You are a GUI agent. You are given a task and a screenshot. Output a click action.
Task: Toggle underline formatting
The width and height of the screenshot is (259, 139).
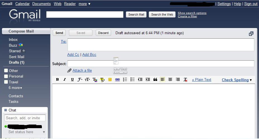point(72,80)
